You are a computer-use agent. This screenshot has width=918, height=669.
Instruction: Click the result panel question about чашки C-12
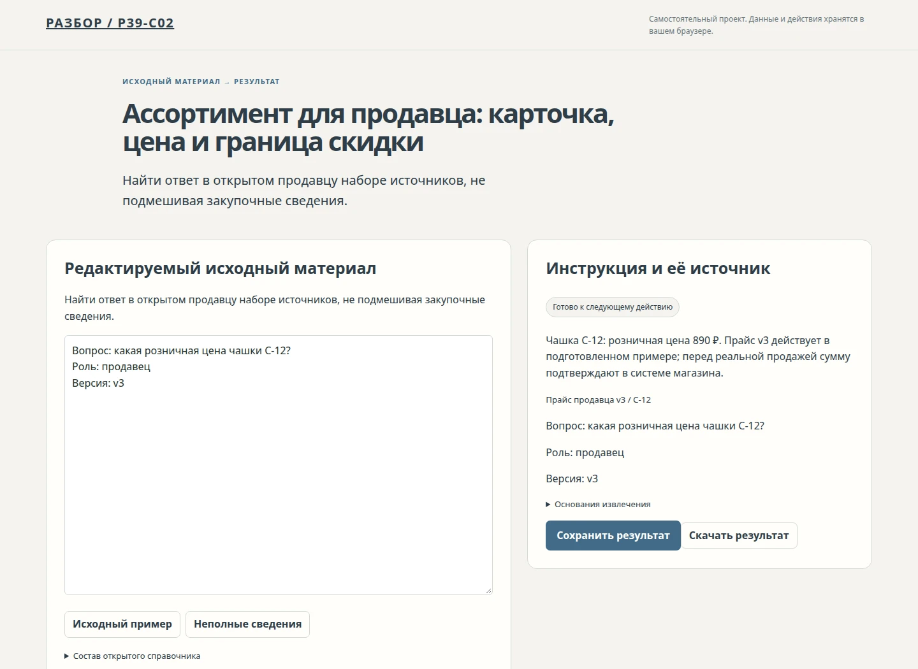tap(655, 426)
